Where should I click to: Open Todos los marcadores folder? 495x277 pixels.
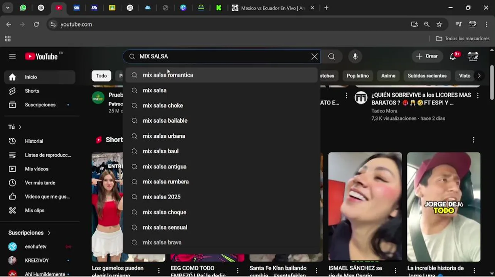pos(463,38)
